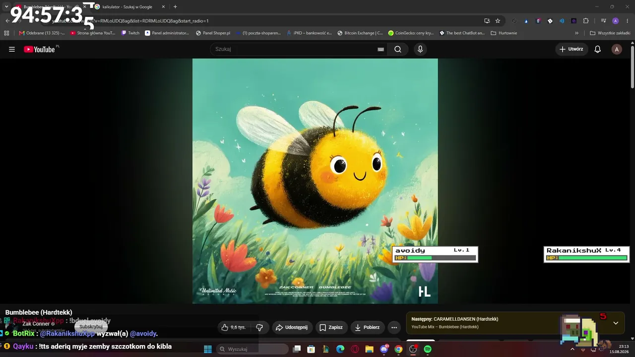
Task: Open the Bitcoin Exchange bookmark
Action: tap(360, 33)
